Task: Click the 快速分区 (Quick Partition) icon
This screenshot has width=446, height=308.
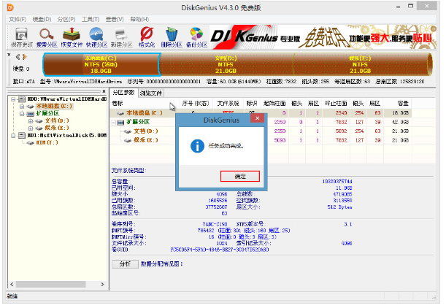Action: [x=96, y=35]
